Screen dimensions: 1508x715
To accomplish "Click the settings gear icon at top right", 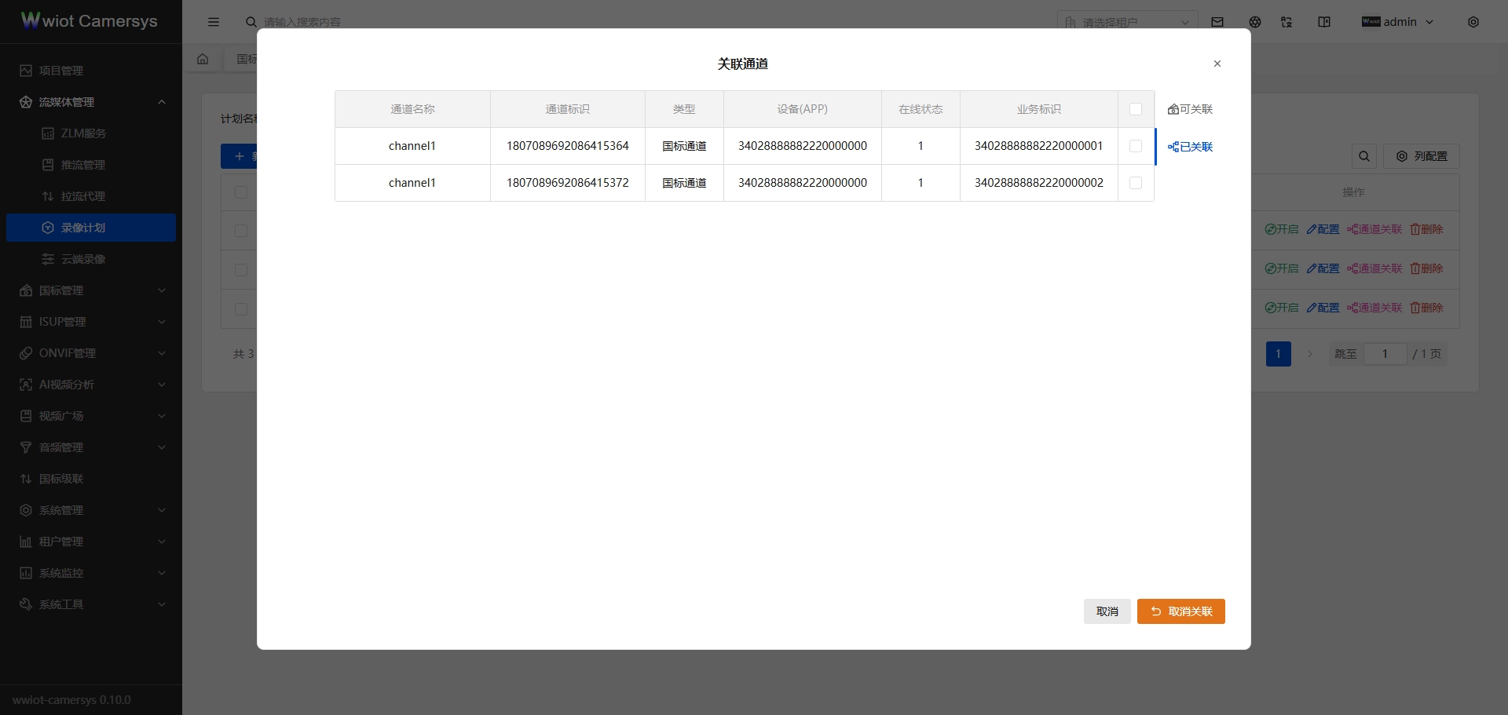I will tap(1473, 22).
